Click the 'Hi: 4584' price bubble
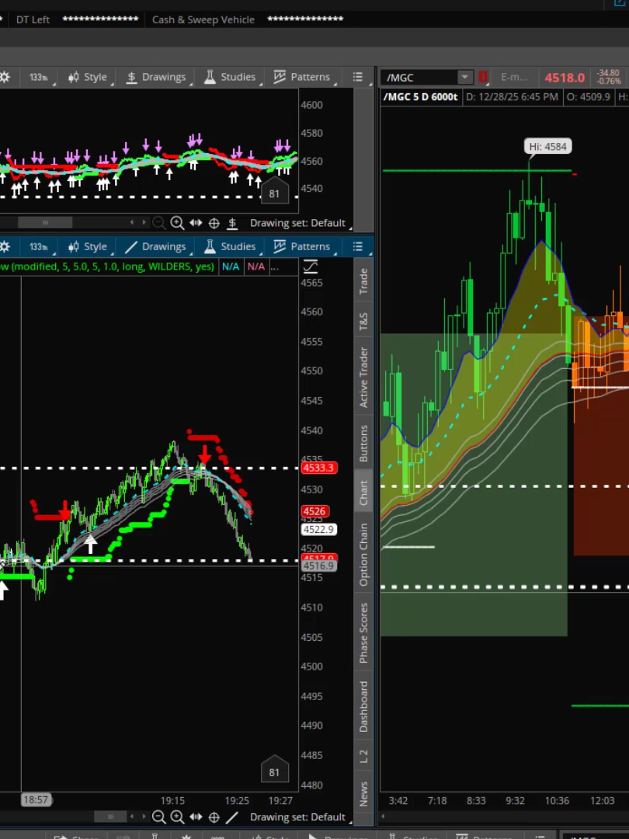This screenshot has width=629, height=839. [548, 147]
